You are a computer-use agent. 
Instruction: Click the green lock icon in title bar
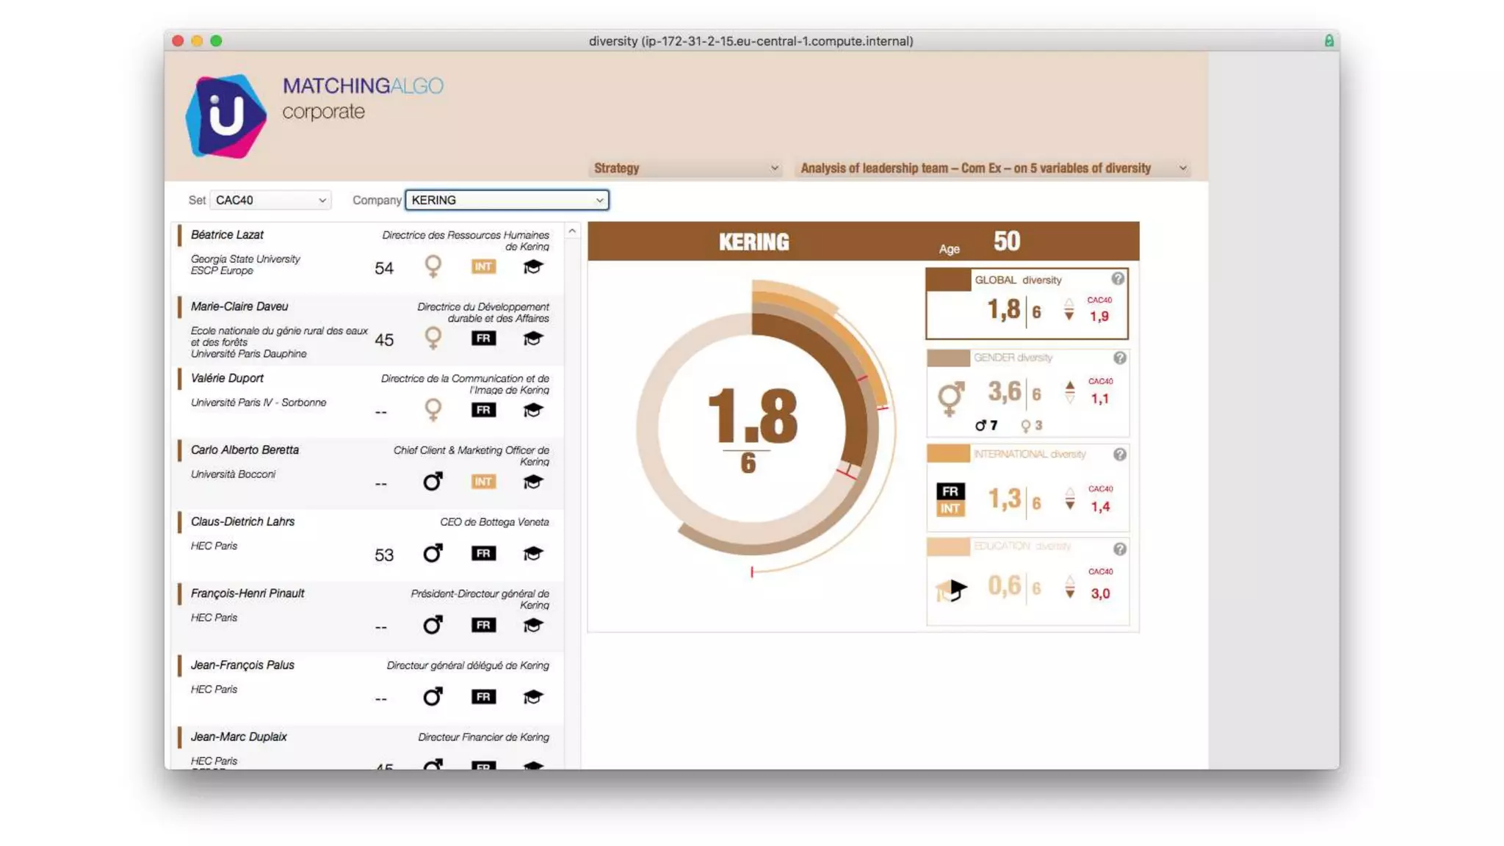(x=1328, y=41)
